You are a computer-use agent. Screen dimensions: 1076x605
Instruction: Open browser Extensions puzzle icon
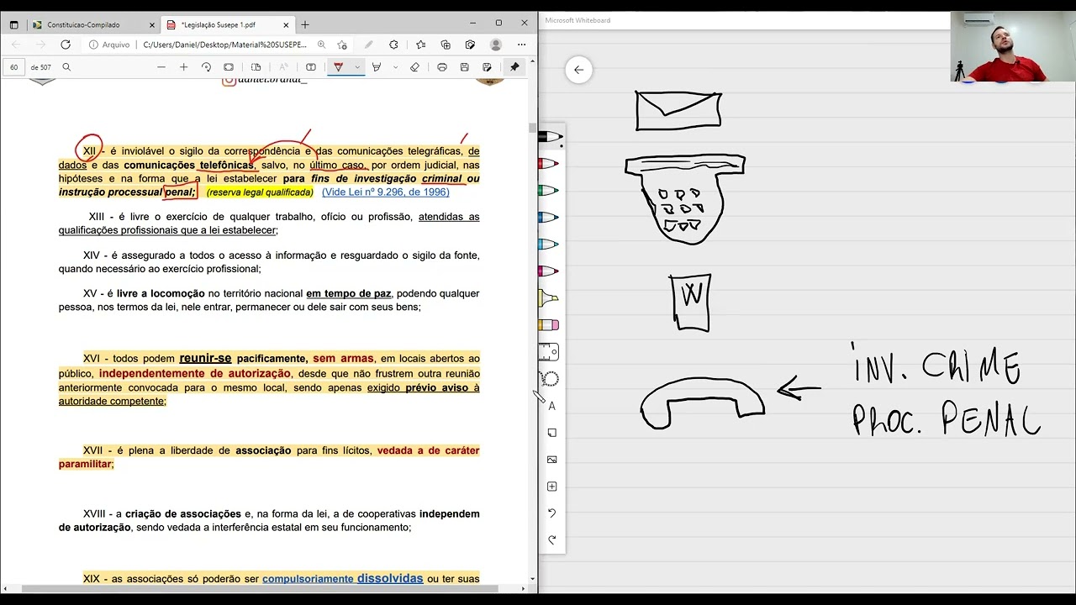pyautogui.click(x=393, y=45)
